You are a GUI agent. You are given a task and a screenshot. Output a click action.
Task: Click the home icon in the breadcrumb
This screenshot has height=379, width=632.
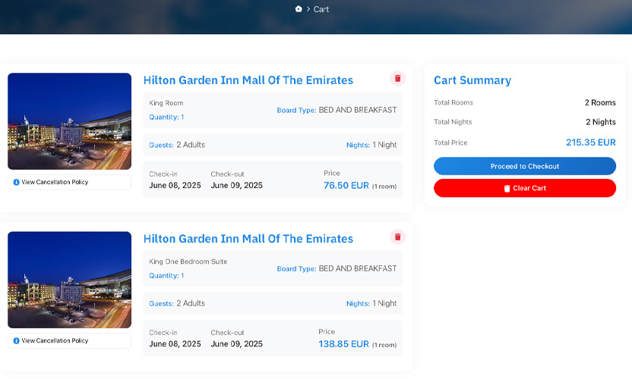click(299, 9)
